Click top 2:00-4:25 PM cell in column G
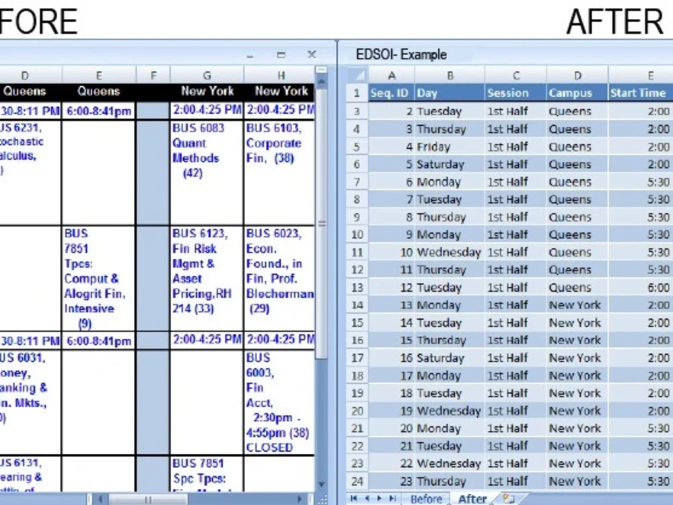 207,110
